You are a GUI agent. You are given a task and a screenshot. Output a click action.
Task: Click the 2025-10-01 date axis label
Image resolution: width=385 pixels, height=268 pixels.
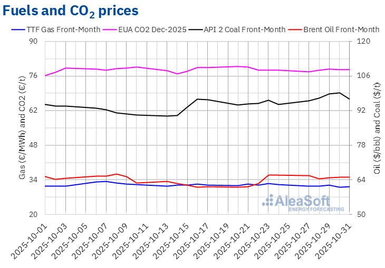point(33,240)
